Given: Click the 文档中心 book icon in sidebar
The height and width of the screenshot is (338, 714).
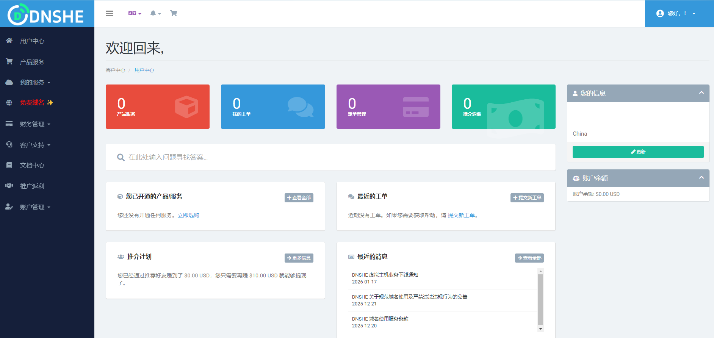Looking at the screenshot, I should tap(9, 165).
